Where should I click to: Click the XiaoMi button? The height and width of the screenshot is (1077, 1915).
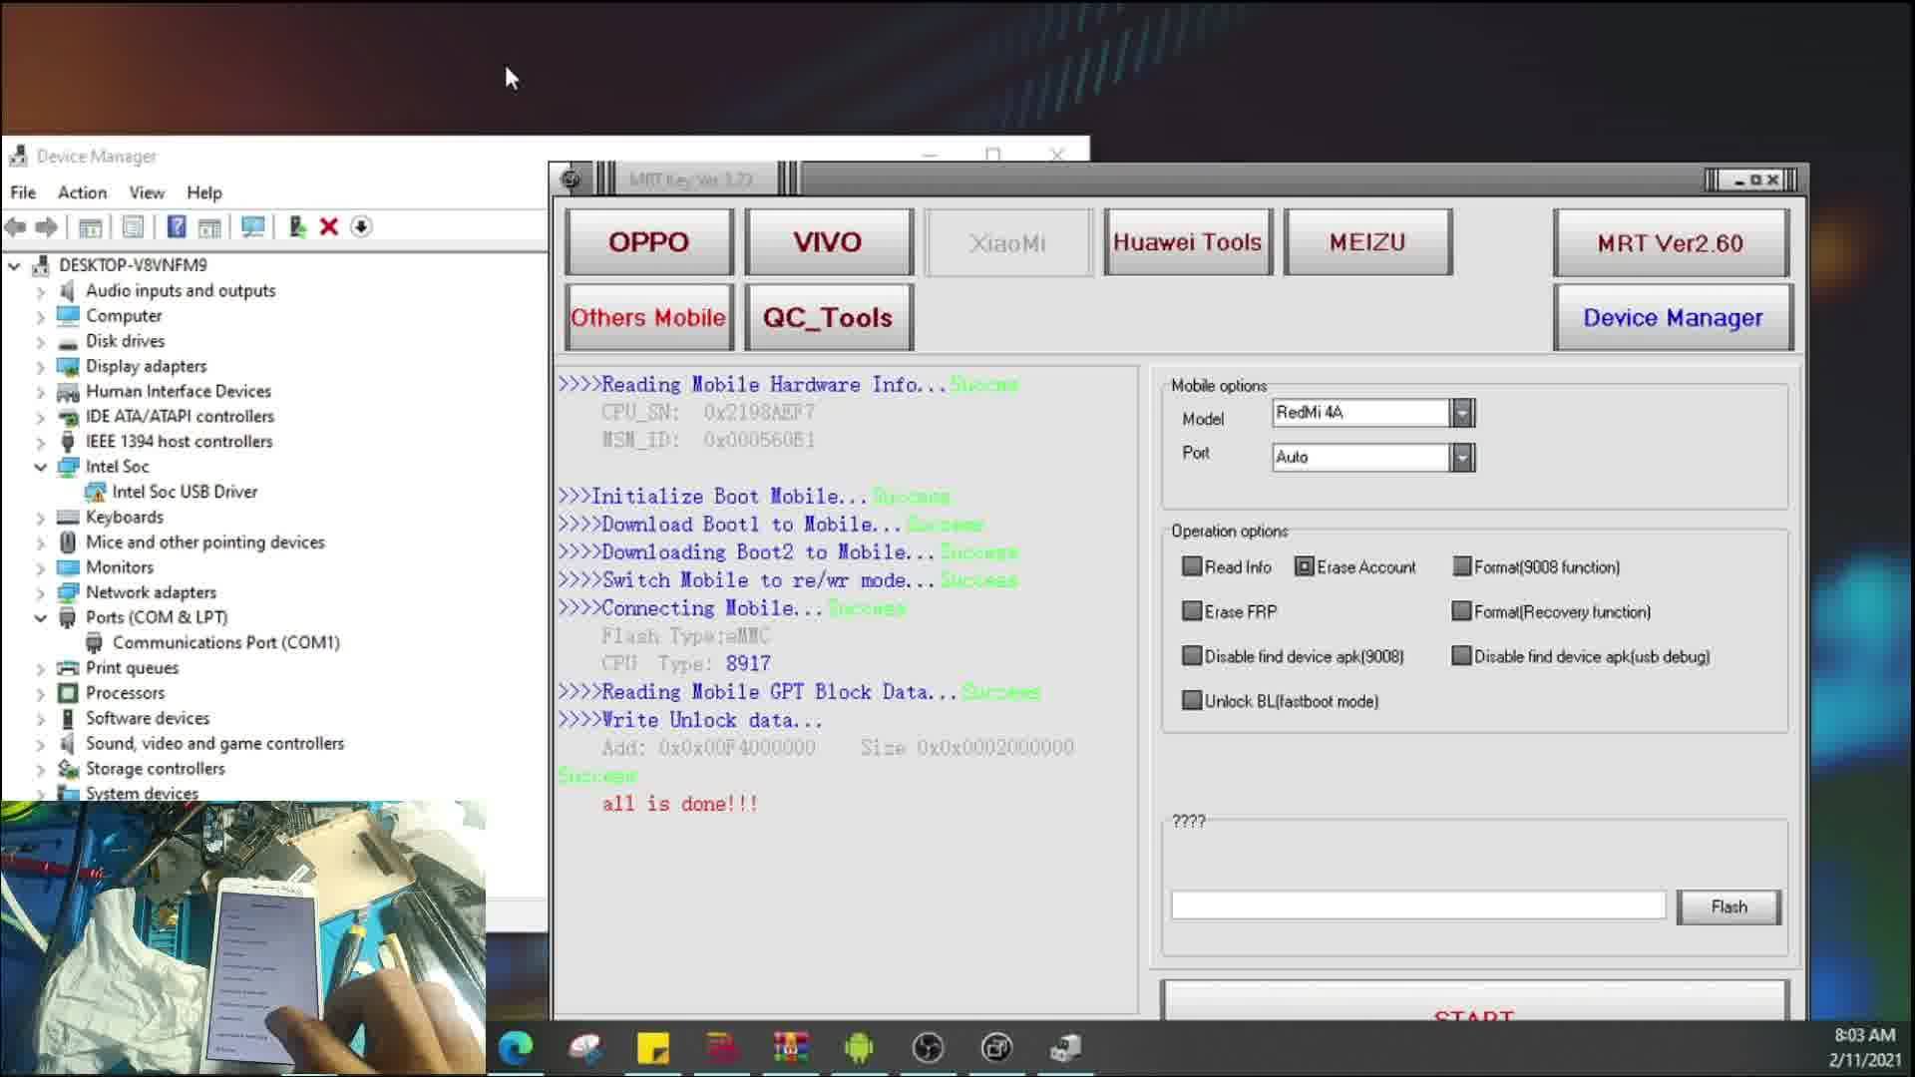point(1008,242)
